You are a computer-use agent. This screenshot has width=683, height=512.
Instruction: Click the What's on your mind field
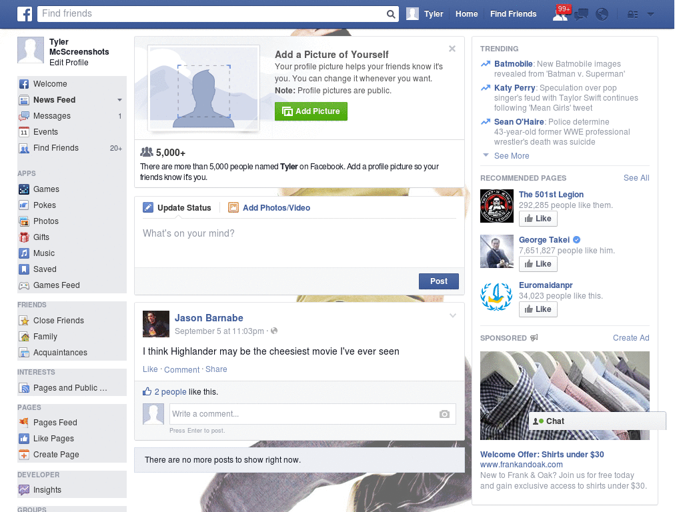point(299,244)
